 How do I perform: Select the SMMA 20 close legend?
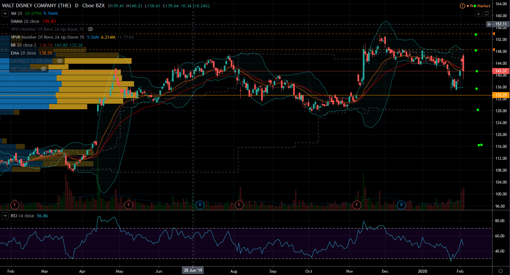[x=25, y=21]
